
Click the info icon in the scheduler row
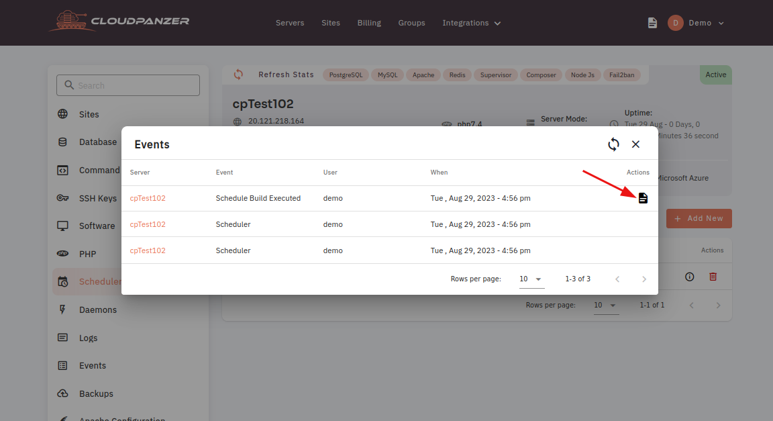pos(690,277)
